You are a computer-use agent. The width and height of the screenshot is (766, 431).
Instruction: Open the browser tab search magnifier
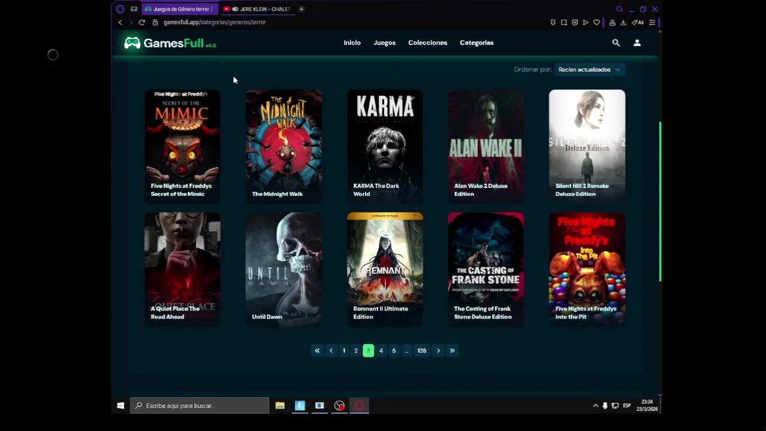point(619,9)
